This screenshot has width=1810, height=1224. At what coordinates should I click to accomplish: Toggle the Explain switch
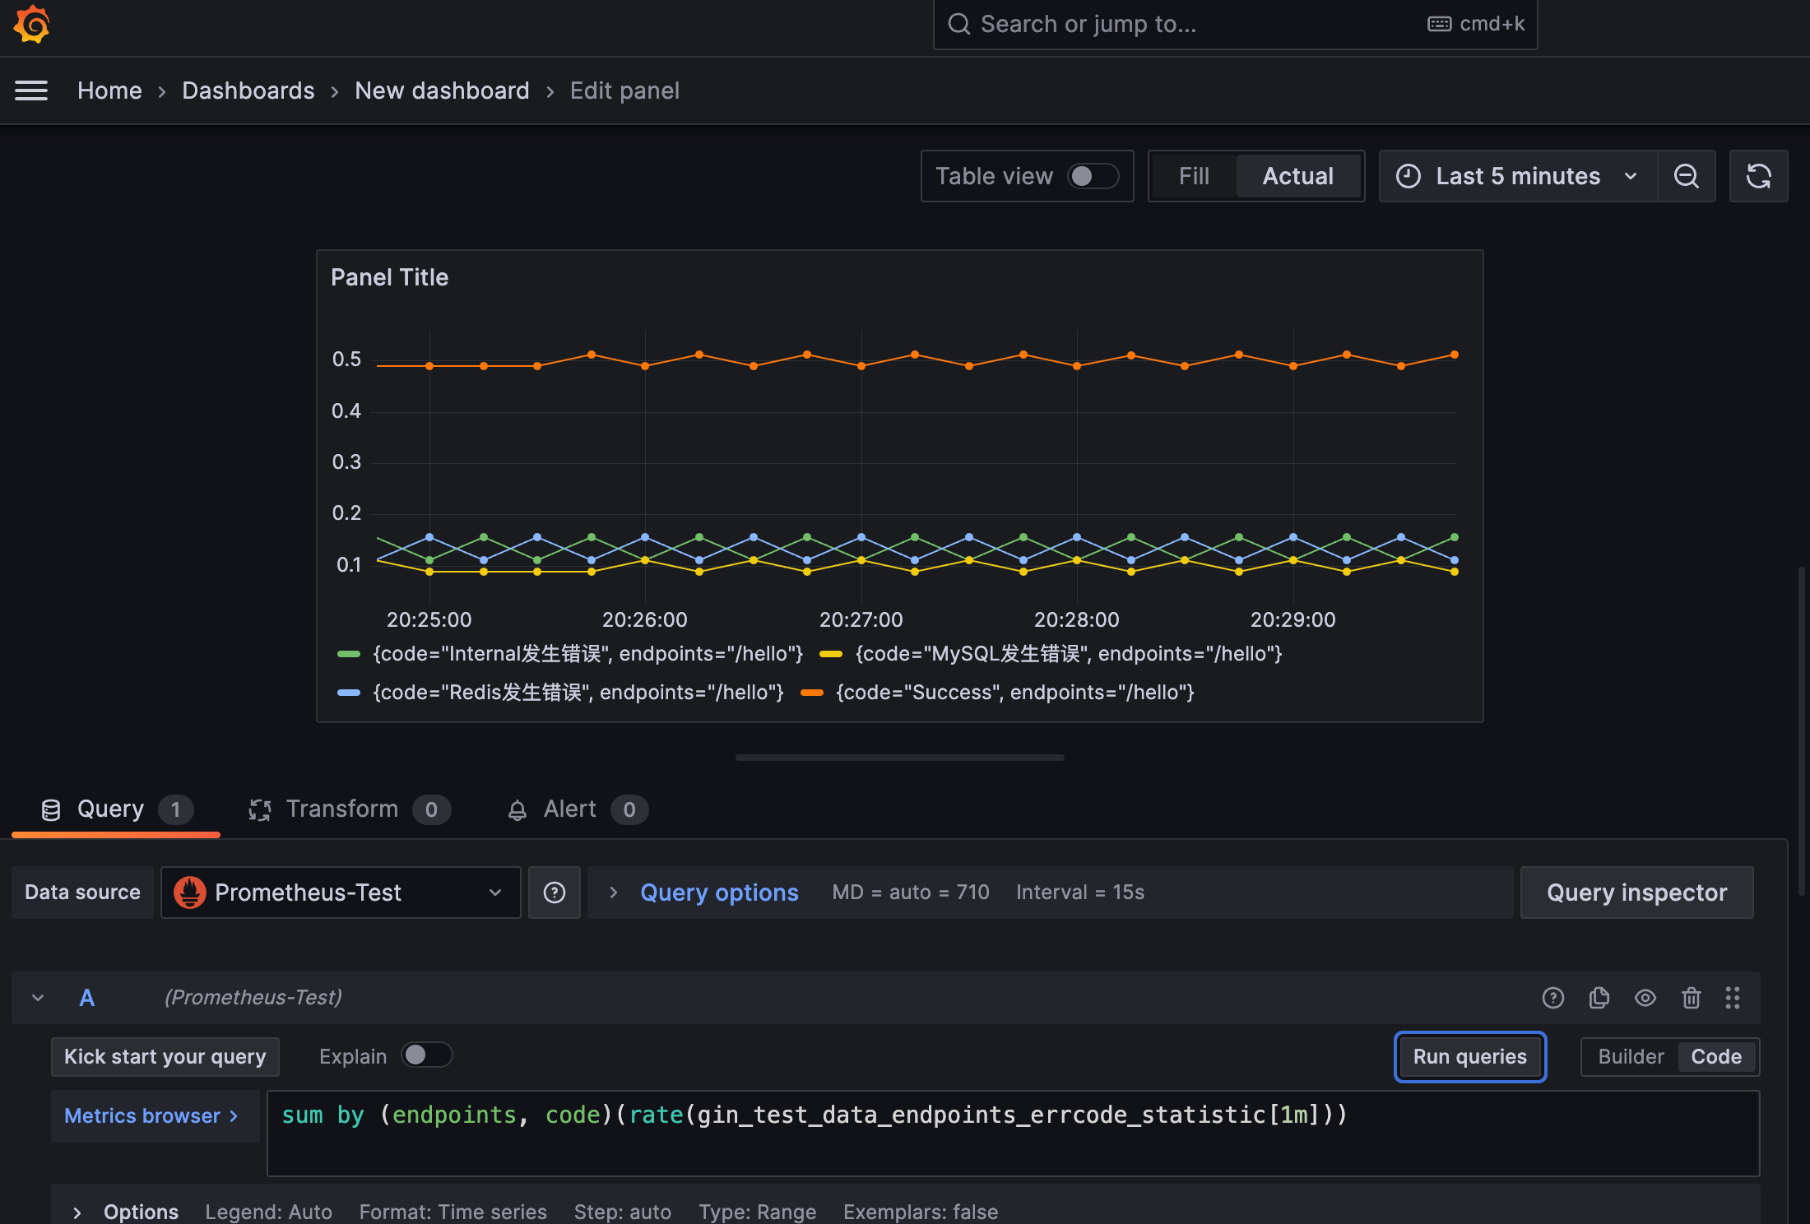[x=426, y=1055]
